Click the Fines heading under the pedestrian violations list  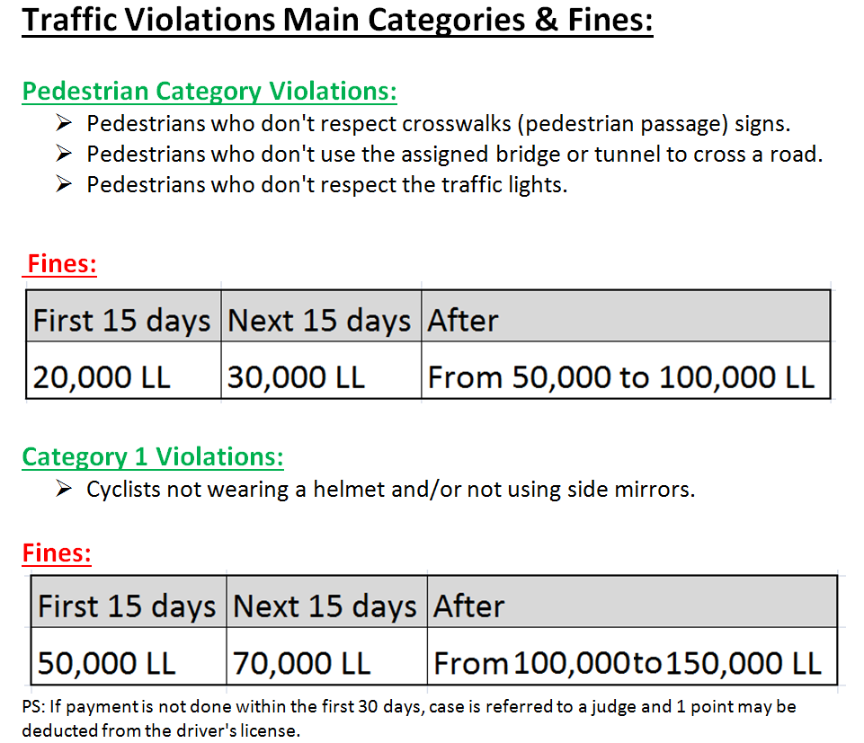[62, 264]
